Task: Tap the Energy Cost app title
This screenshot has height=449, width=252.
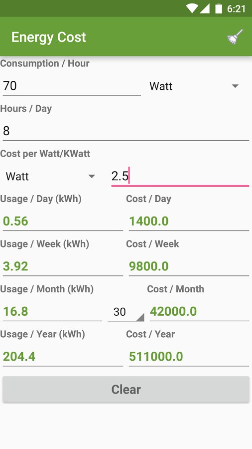Action: (x=49, y=37)
